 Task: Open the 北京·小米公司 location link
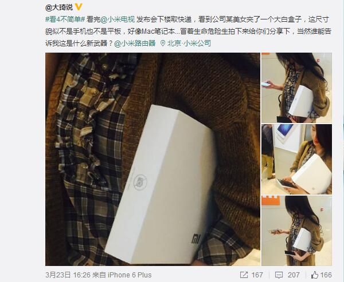tap(189, 43)
